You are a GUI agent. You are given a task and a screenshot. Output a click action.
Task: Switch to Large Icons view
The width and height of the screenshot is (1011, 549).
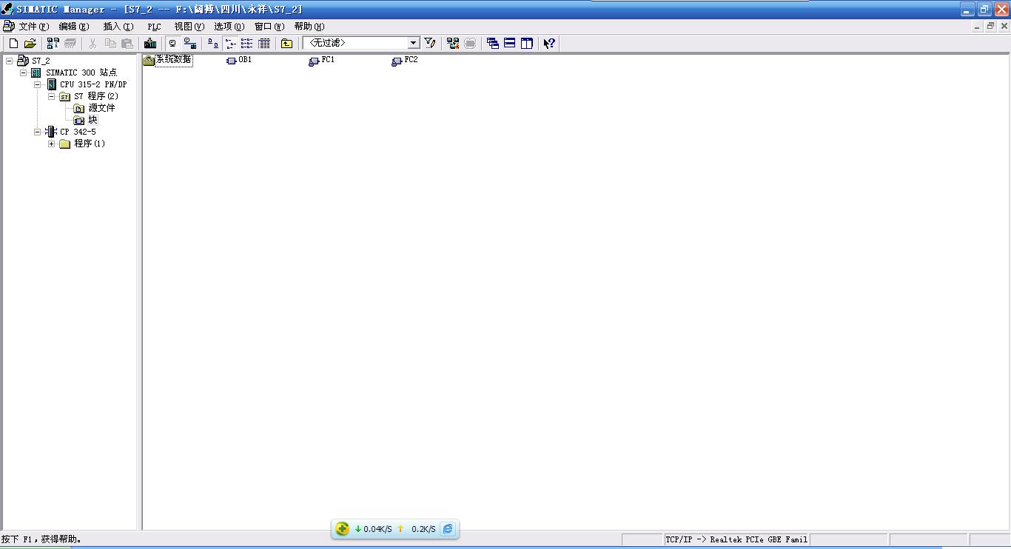pos(213,44)
